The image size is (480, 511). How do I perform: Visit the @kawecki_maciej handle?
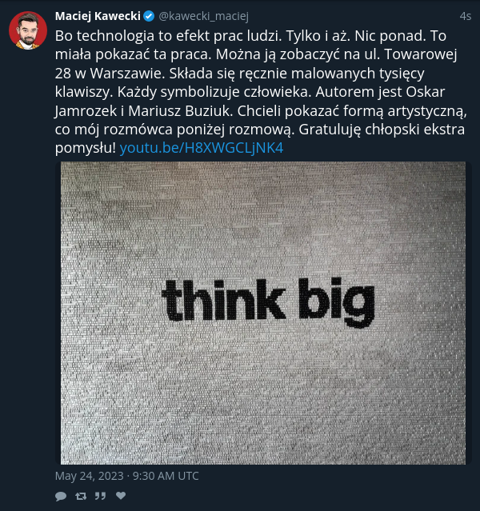203,16
